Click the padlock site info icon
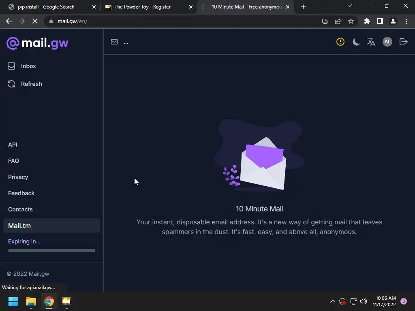The height and width of the screenshot is (311, 415). click(51, 21)
